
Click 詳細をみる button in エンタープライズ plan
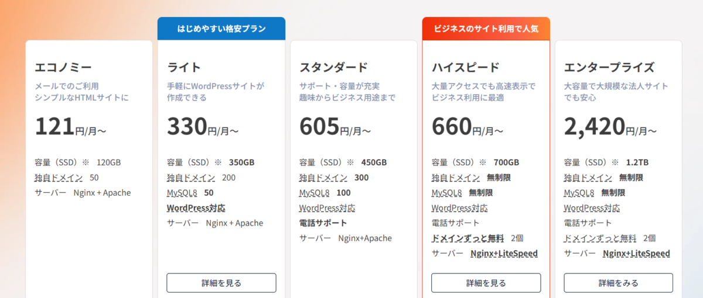[x=619, y=283]
